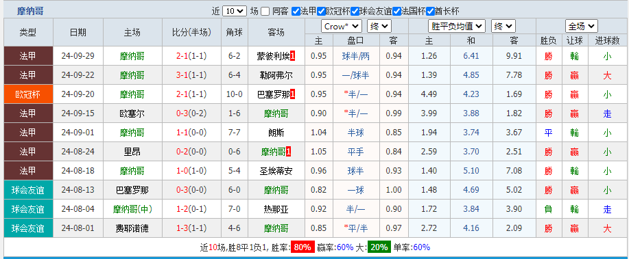This screenshot has height=259, width=629.
Task: Open the 2-1 score on 24-09-29
Action: [182, 56]
